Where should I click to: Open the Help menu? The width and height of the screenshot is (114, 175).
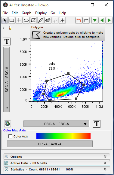tap(62, 13)
